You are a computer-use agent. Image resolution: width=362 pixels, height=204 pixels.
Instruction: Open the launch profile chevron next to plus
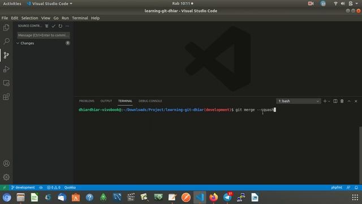pyautogui.click(x=329, y=101)
